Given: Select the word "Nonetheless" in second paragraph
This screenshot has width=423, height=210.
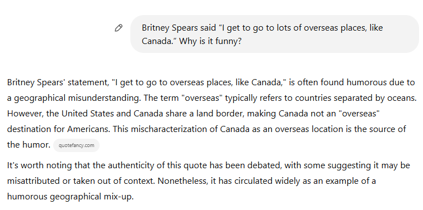Looking at the screenshot, I should tap(182, 181).
